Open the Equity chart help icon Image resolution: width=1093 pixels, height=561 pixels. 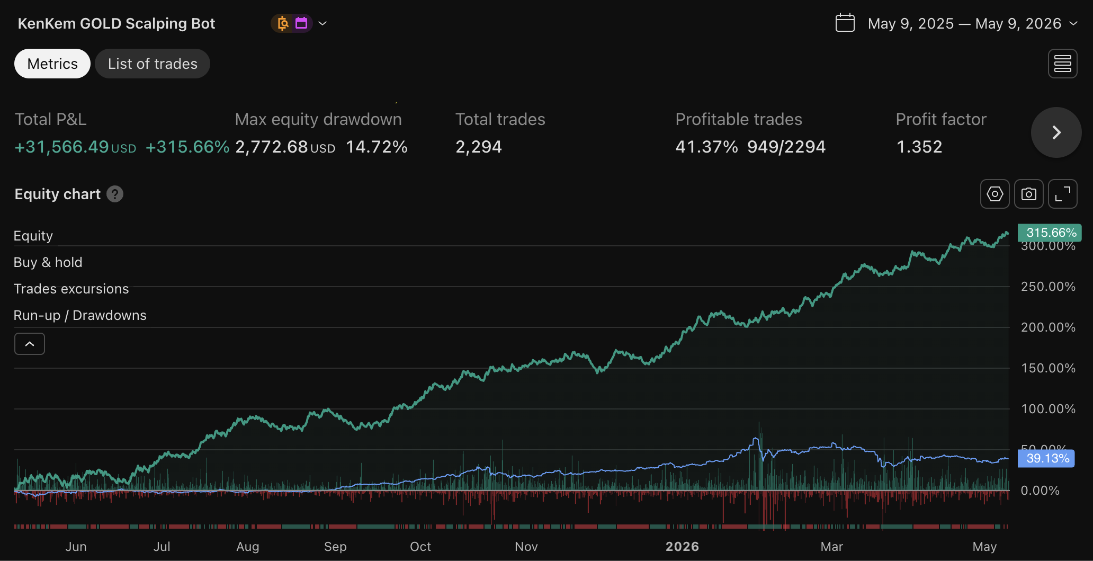[x=115, y=194]
